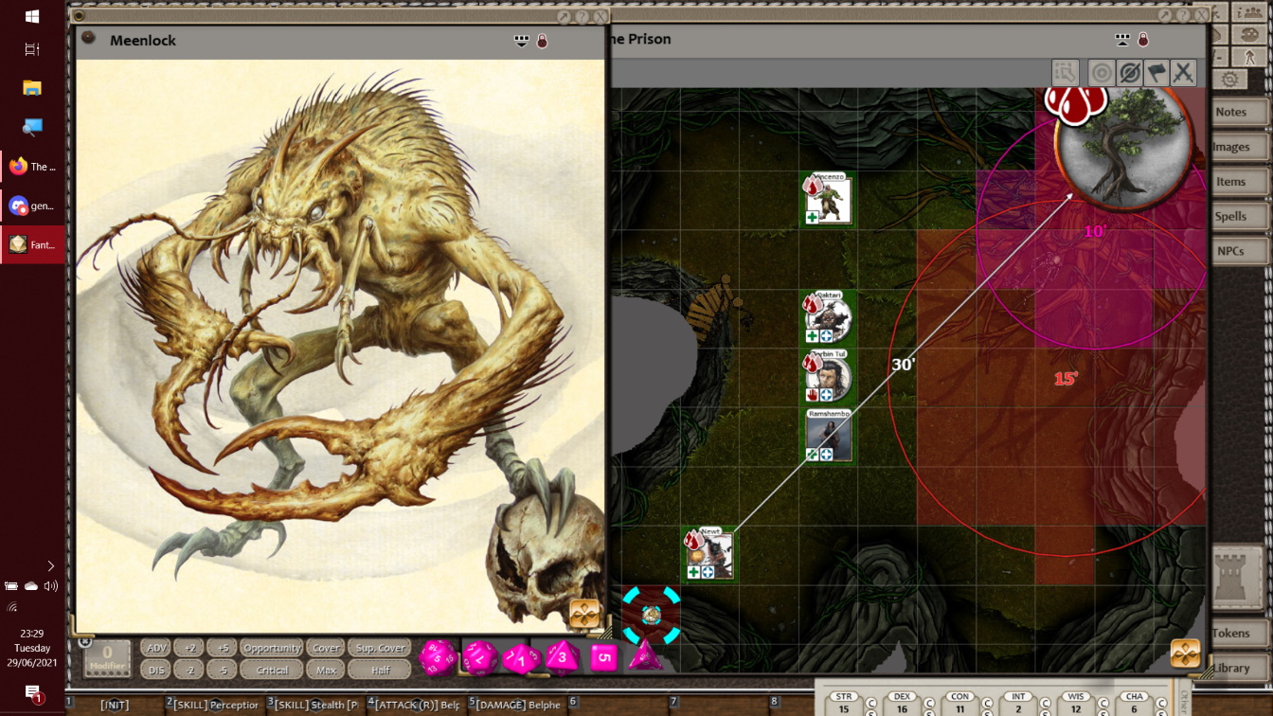Viewport: 1273px width, 716px height.
Task: Click the Modifier value box
Action: (x=108, y=658)
